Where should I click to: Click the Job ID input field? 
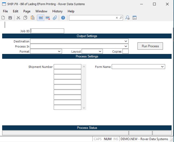click(x=47, y=31)
